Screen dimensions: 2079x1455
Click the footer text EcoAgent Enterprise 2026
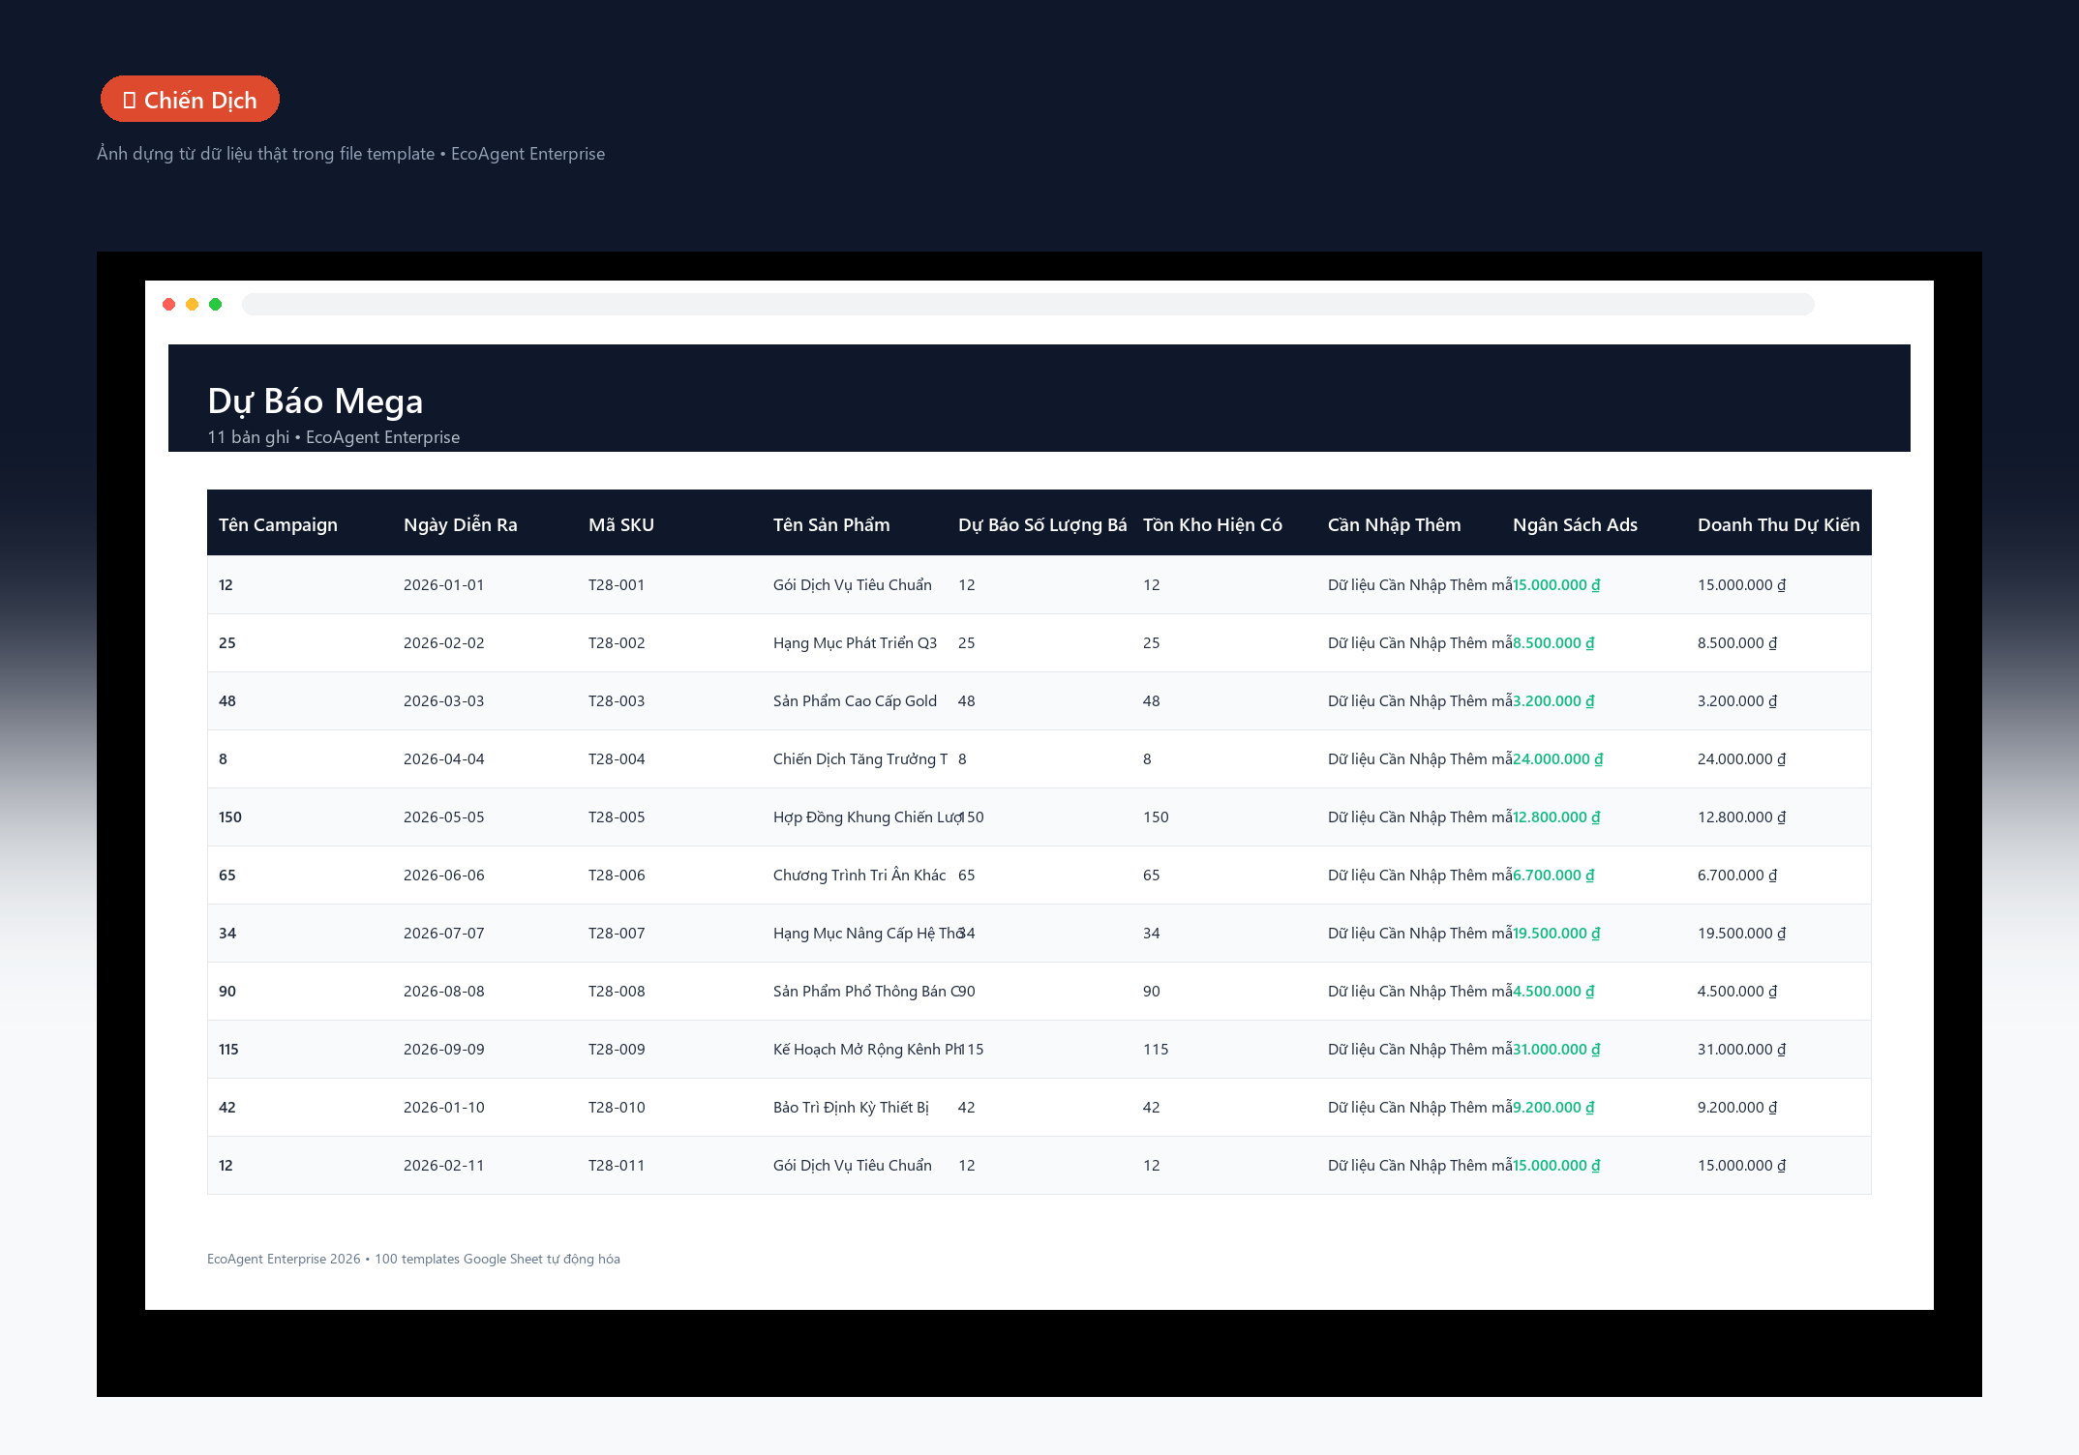284,1259
